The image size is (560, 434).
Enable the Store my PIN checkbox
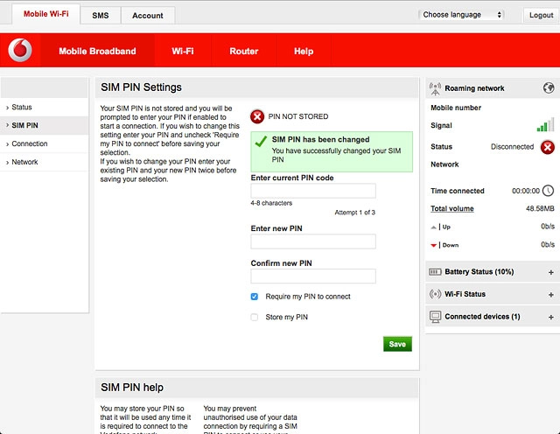point(255,318)
